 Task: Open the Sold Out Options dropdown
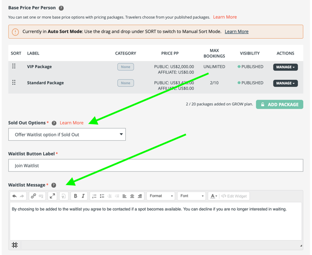[67, 135]
